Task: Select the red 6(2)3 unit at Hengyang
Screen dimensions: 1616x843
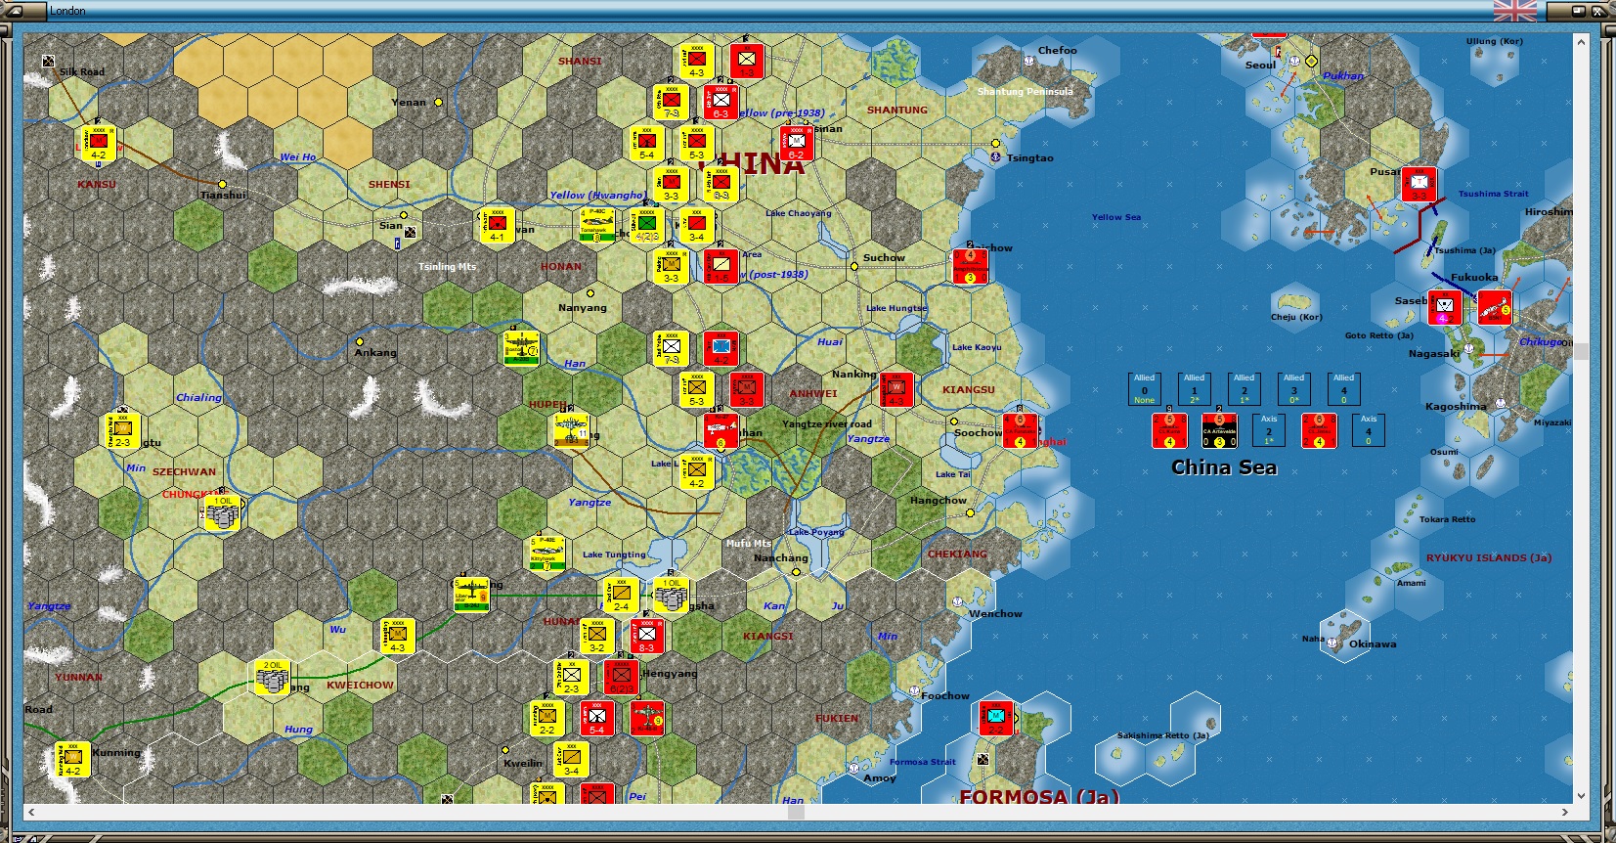Action: click(x=622, y=677)
